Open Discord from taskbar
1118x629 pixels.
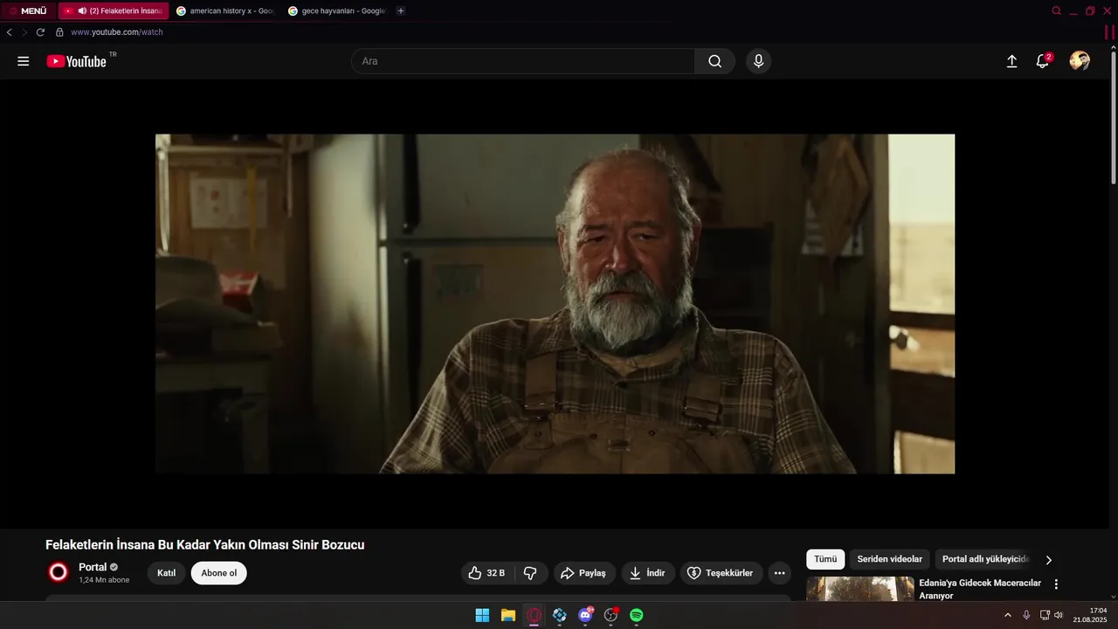(585, 615)
